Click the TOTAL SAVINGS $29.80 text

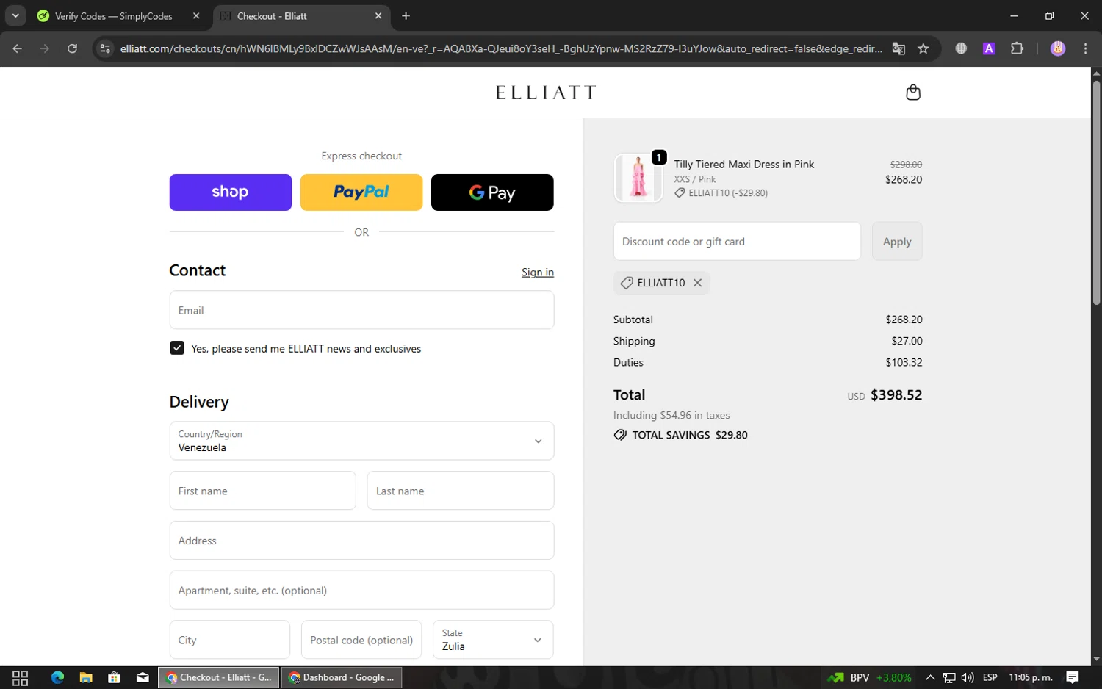[690, 435]
